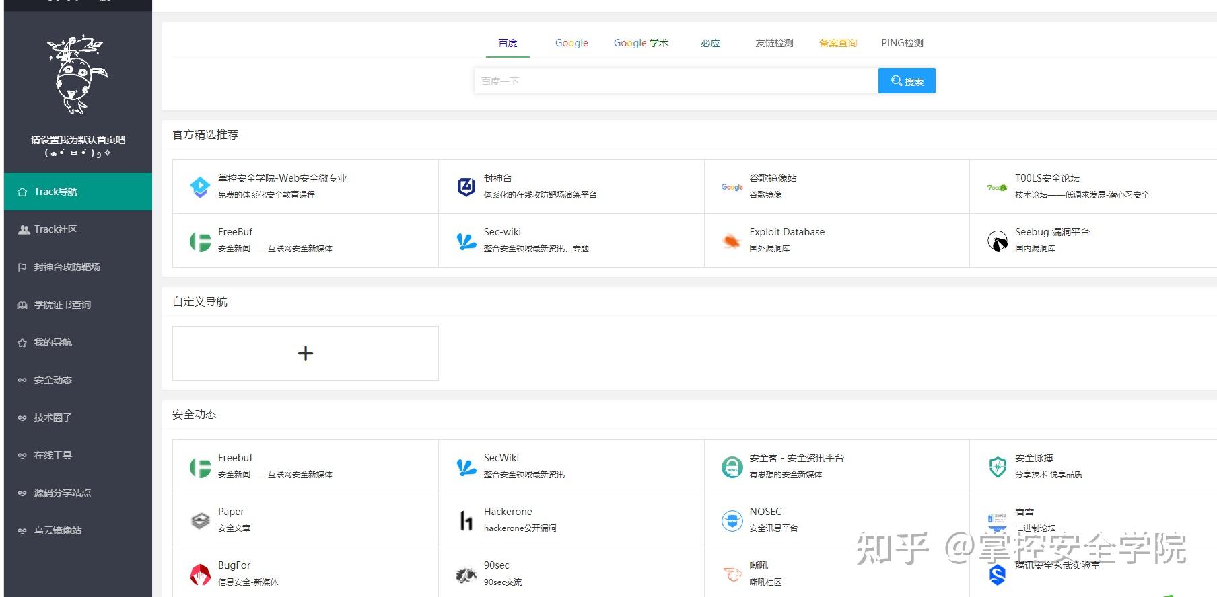Switch to the Google search tab
1217x597 pixels.
pyautogui.click(x=571, y=43)
